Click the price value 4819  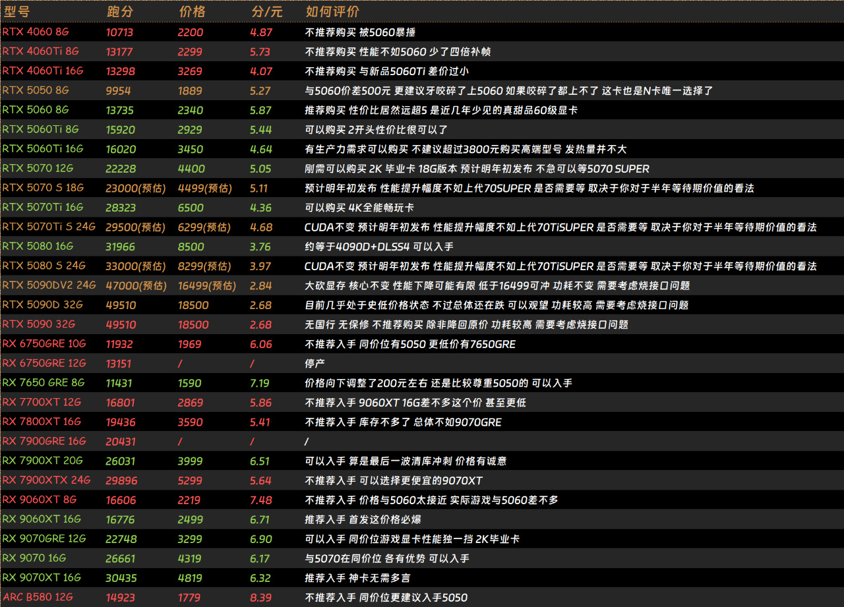[191, 578]
